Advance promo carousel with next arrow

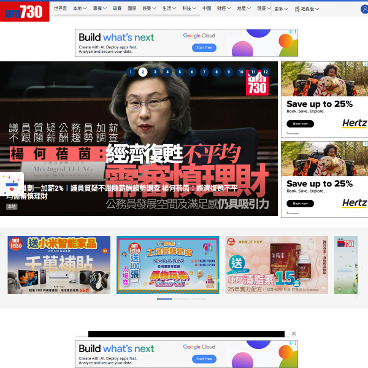click(362, 267)
